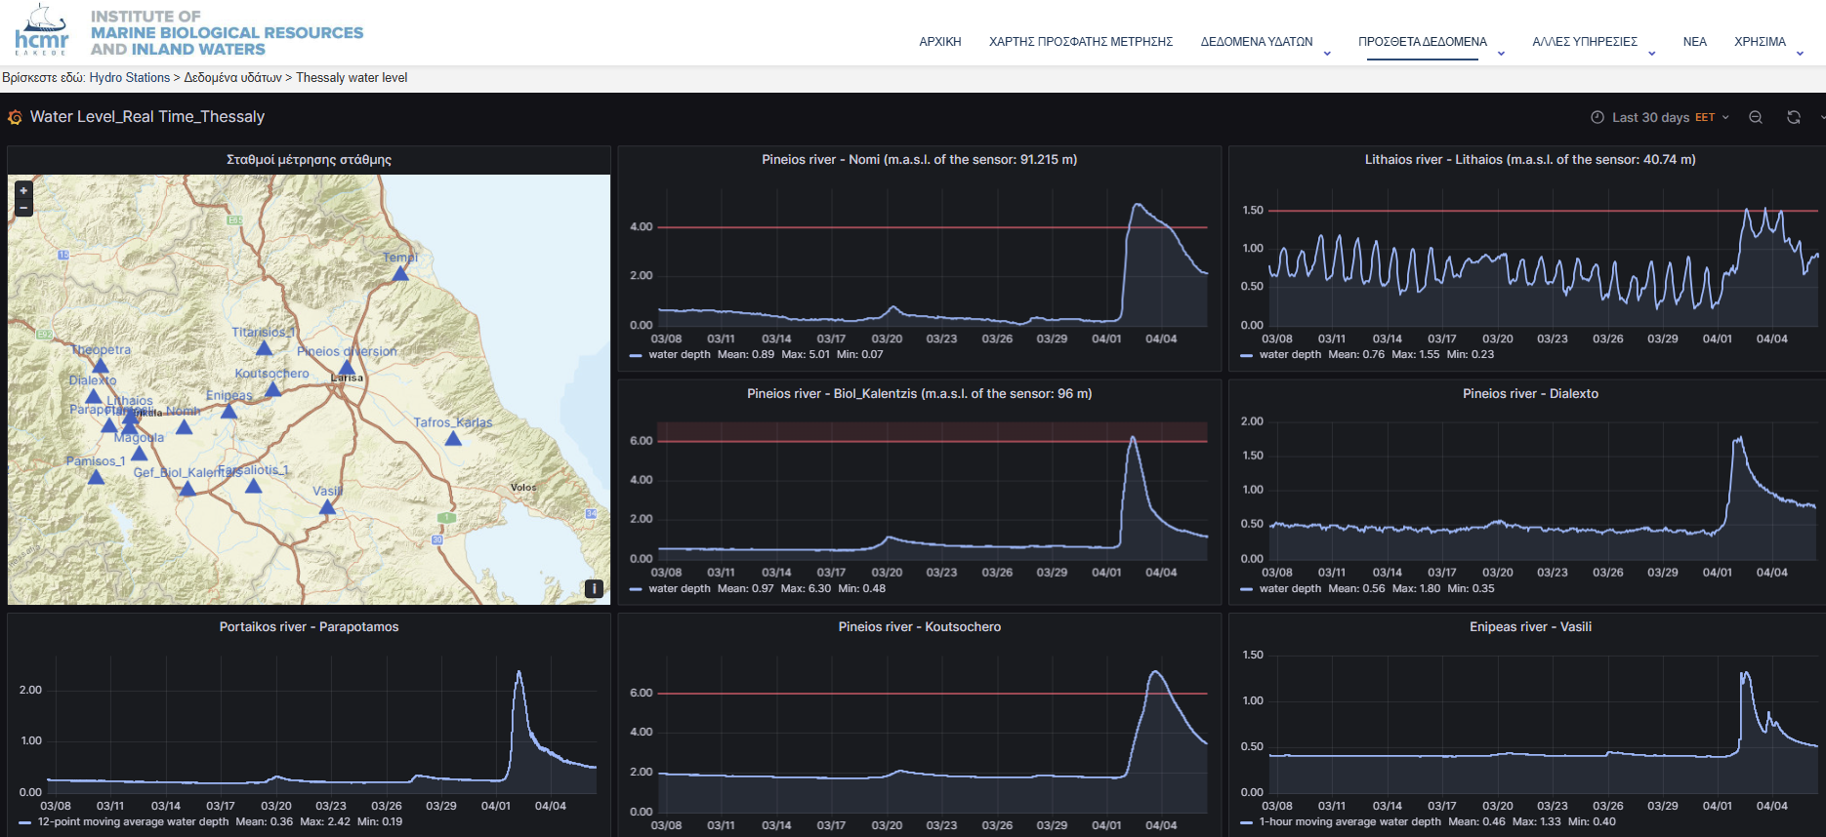
Task: Go to the ΝΕΑ menu item
Action: 1694,42
